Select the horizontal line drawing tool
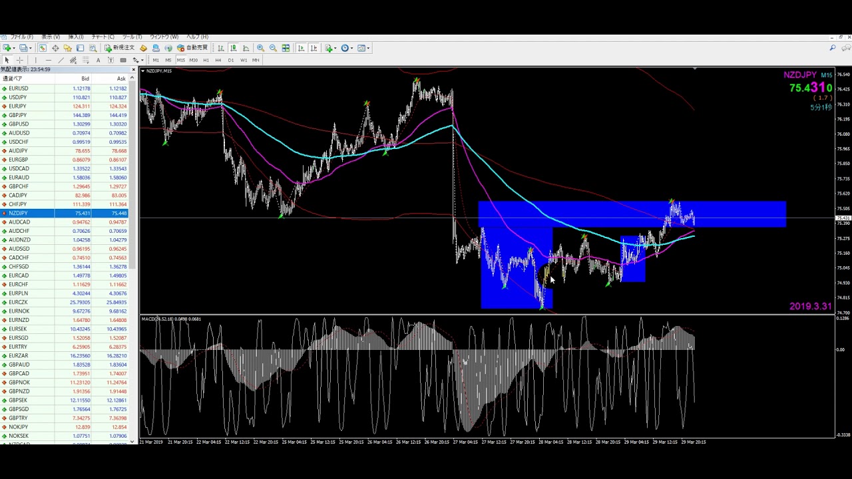Image resolution: width=852 pixels, height=479 pixels. tap(48, 61)
